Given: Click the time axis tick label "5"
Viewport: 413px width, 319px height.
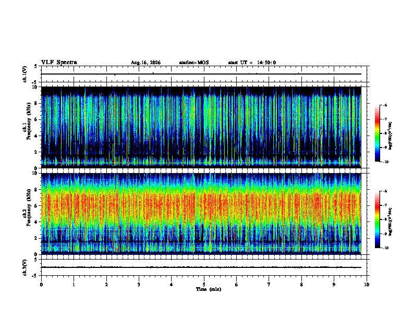Looking at the screenshot, I should point(204,285).
